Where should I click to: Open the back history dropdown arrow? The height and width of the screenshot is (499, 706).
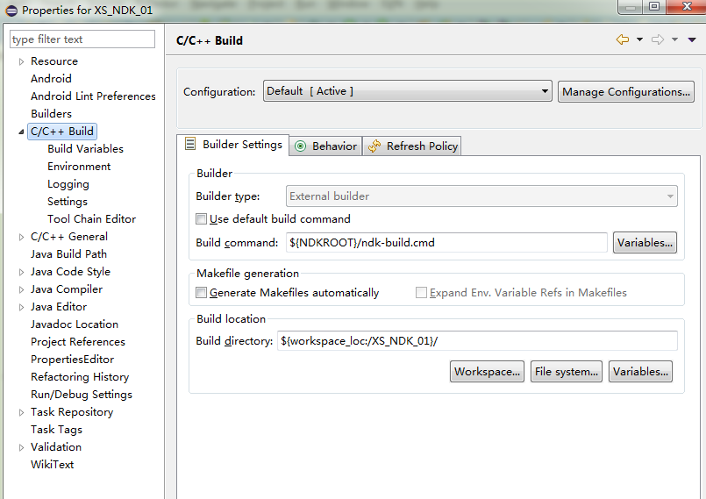639,39
